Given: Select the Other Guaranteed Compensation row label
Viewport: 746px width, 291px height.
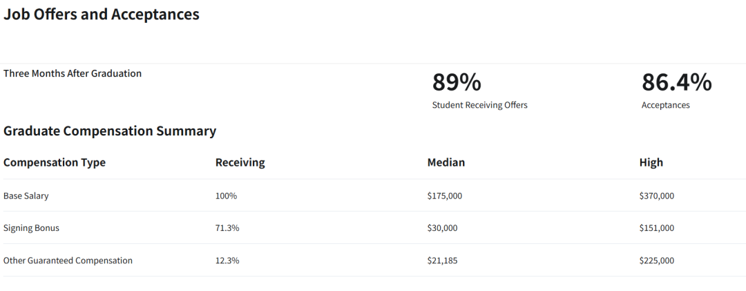Looking at the screenshot, I should click(68, 261).
